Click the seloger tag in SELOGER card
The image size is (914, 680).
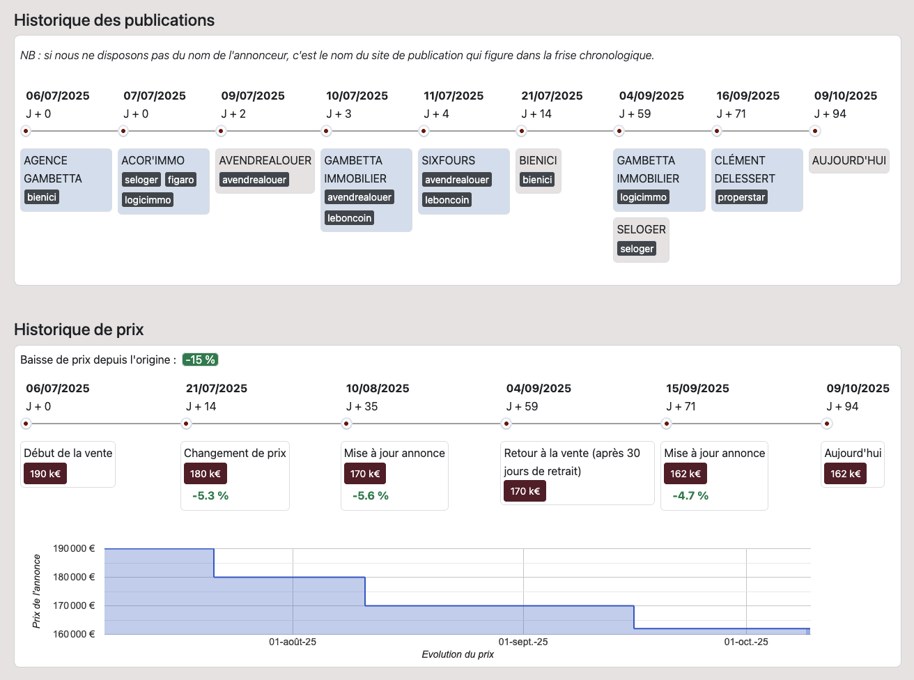637,249
